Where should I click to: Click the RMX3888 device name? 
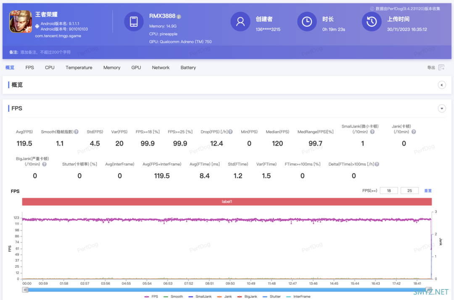(x=162, y=16)
